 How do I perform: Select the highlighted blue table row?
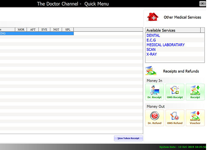tap(37, 33)
